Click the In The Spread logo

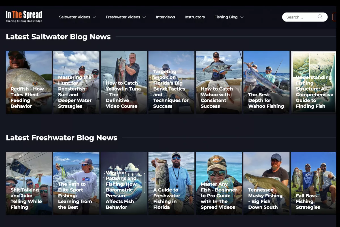[24, 16]
